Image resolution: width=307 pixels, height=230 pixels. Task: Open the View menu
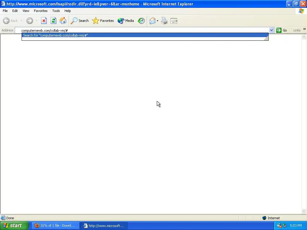26,11
